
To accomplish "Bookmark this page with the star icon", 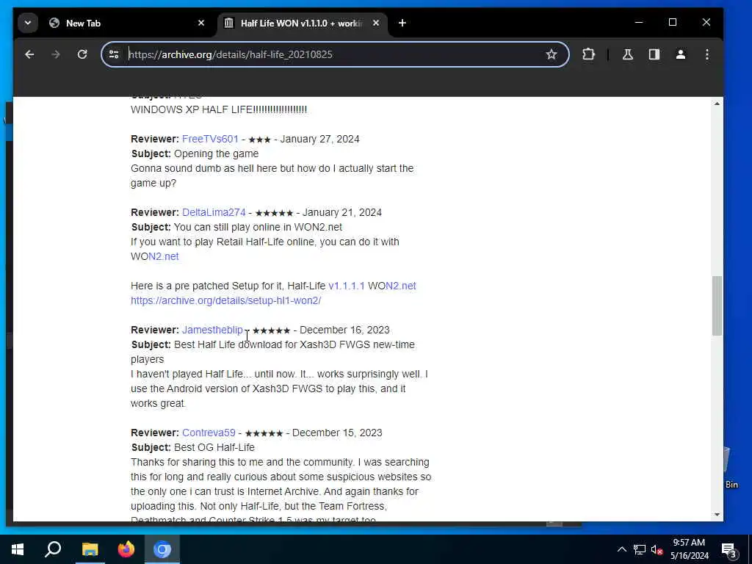I will tap(552, 54).
